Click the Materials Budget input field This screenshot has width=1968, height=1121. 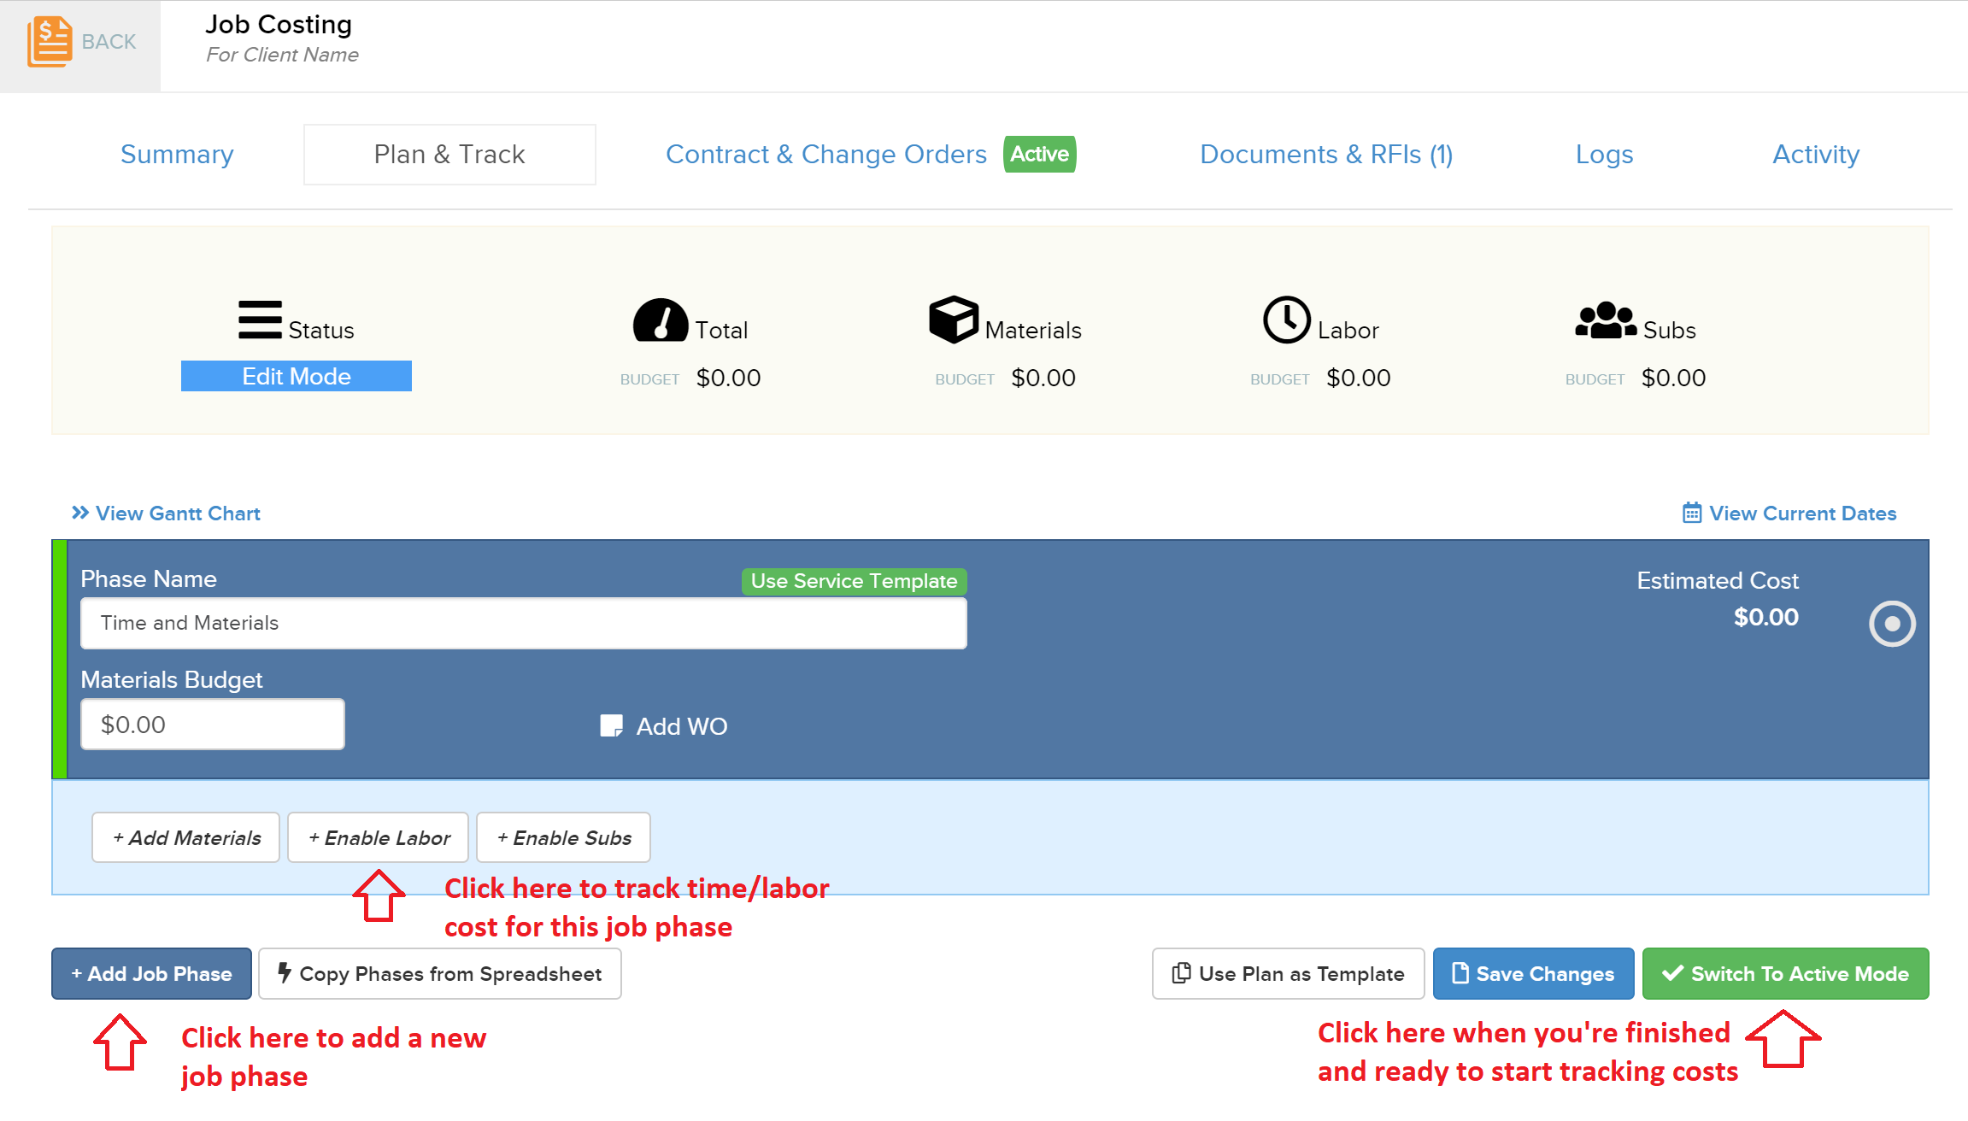[213, 725]
